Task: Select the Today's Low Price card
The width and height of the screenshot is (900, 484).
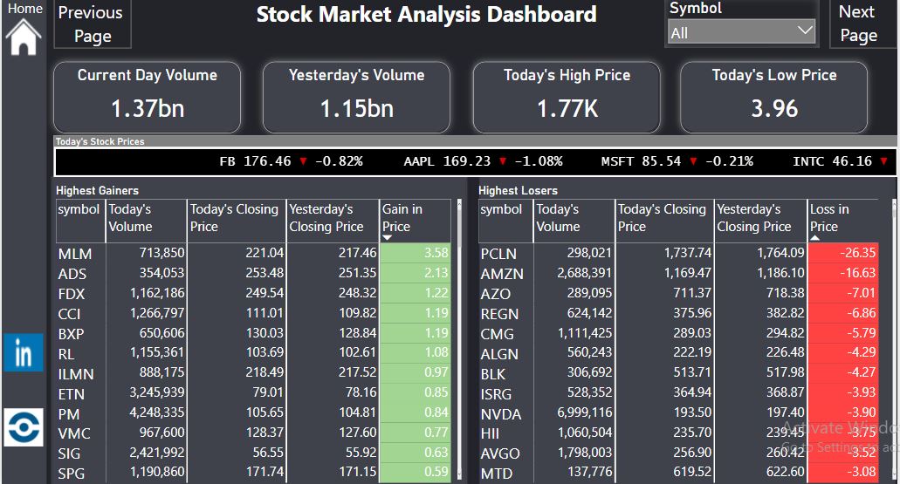Action: [x=773, y=98]
